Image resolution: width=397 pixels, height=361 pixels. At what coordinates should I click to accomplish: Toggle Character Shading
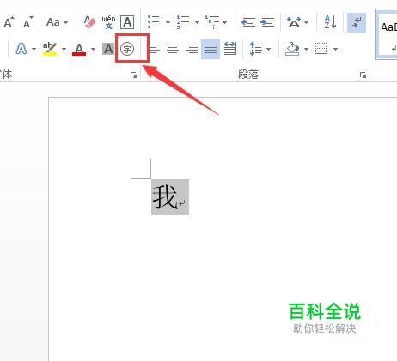[x=108, y=49]
